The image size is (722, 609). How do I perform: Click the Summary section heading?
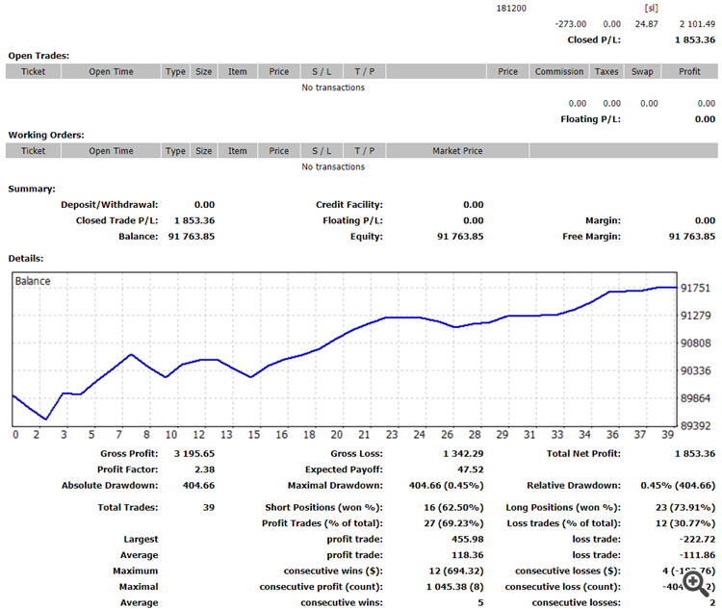[x=32, y=190]
